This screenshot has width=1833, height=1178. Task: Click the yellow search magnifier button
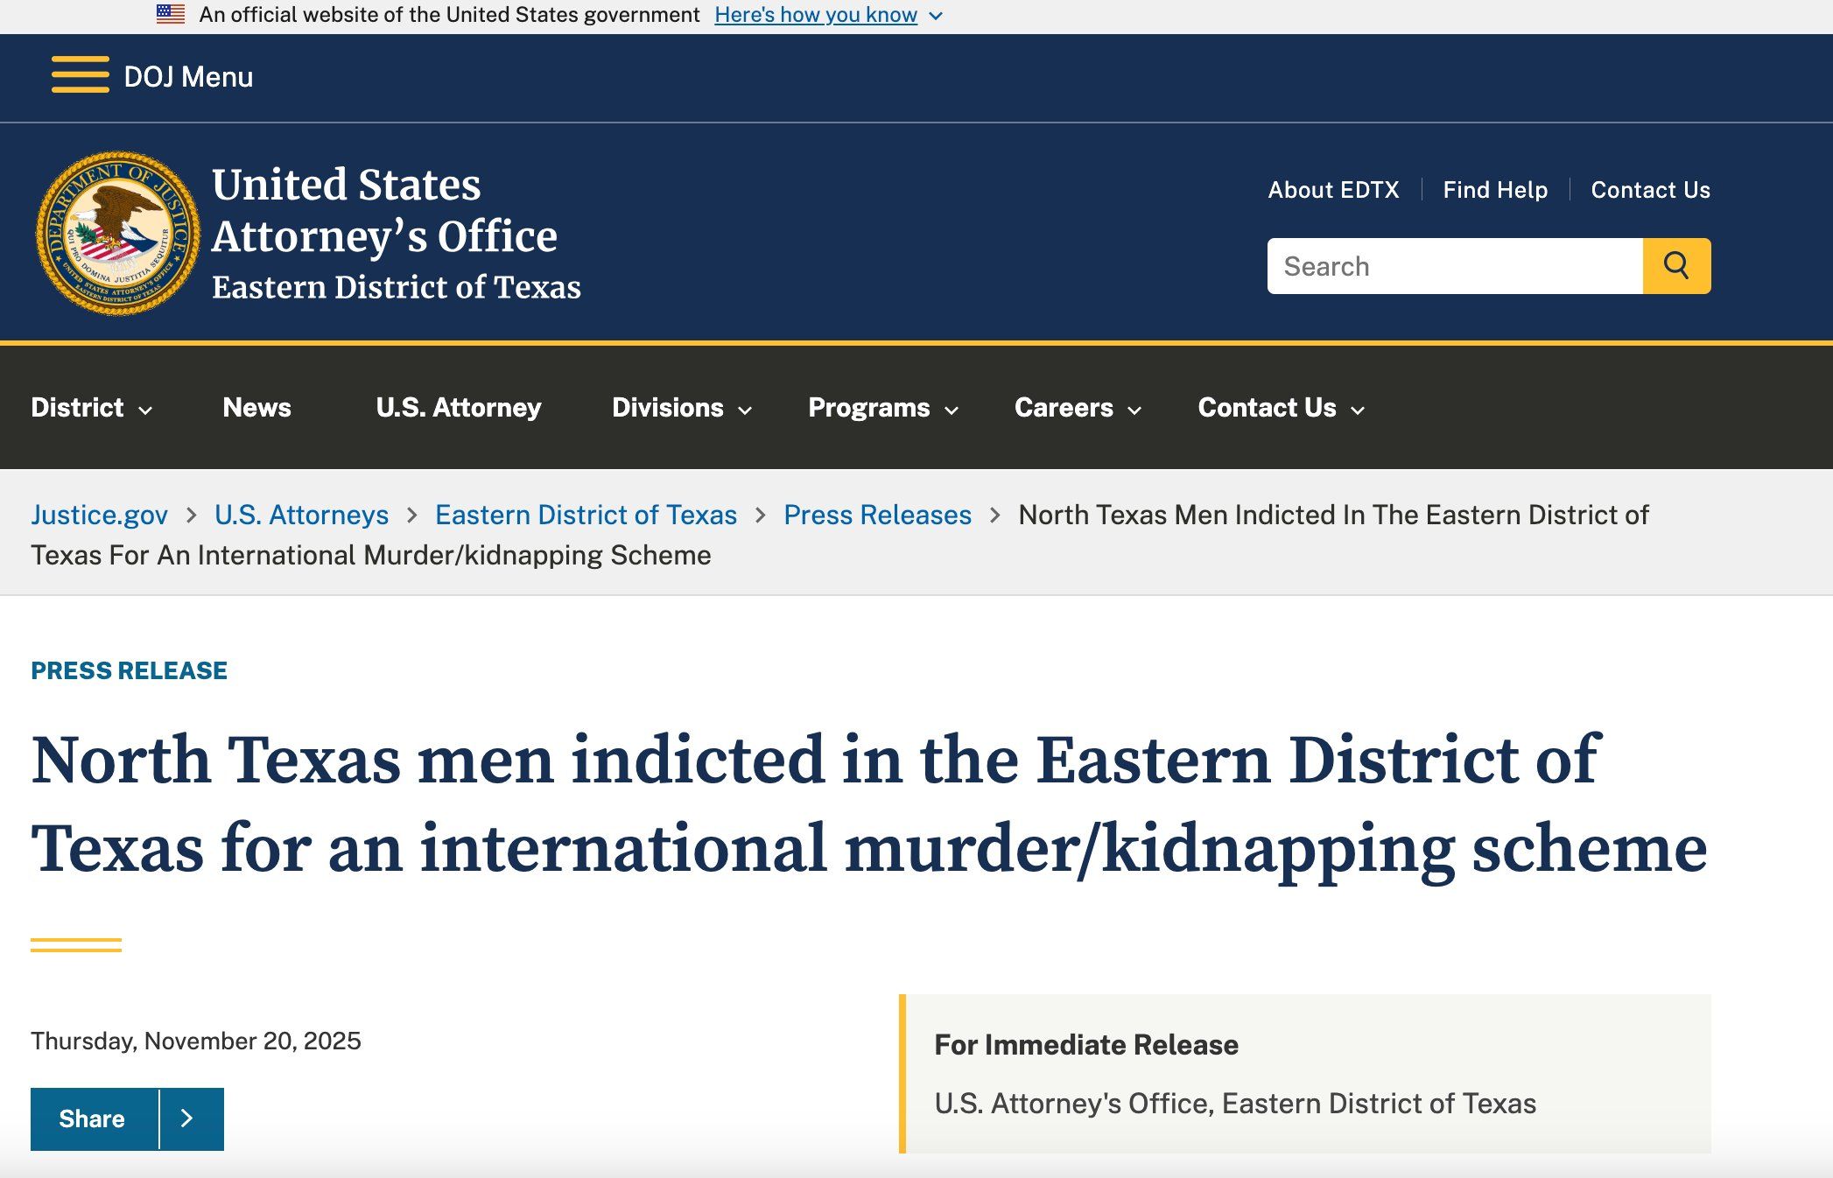[x=1676, y=266]
